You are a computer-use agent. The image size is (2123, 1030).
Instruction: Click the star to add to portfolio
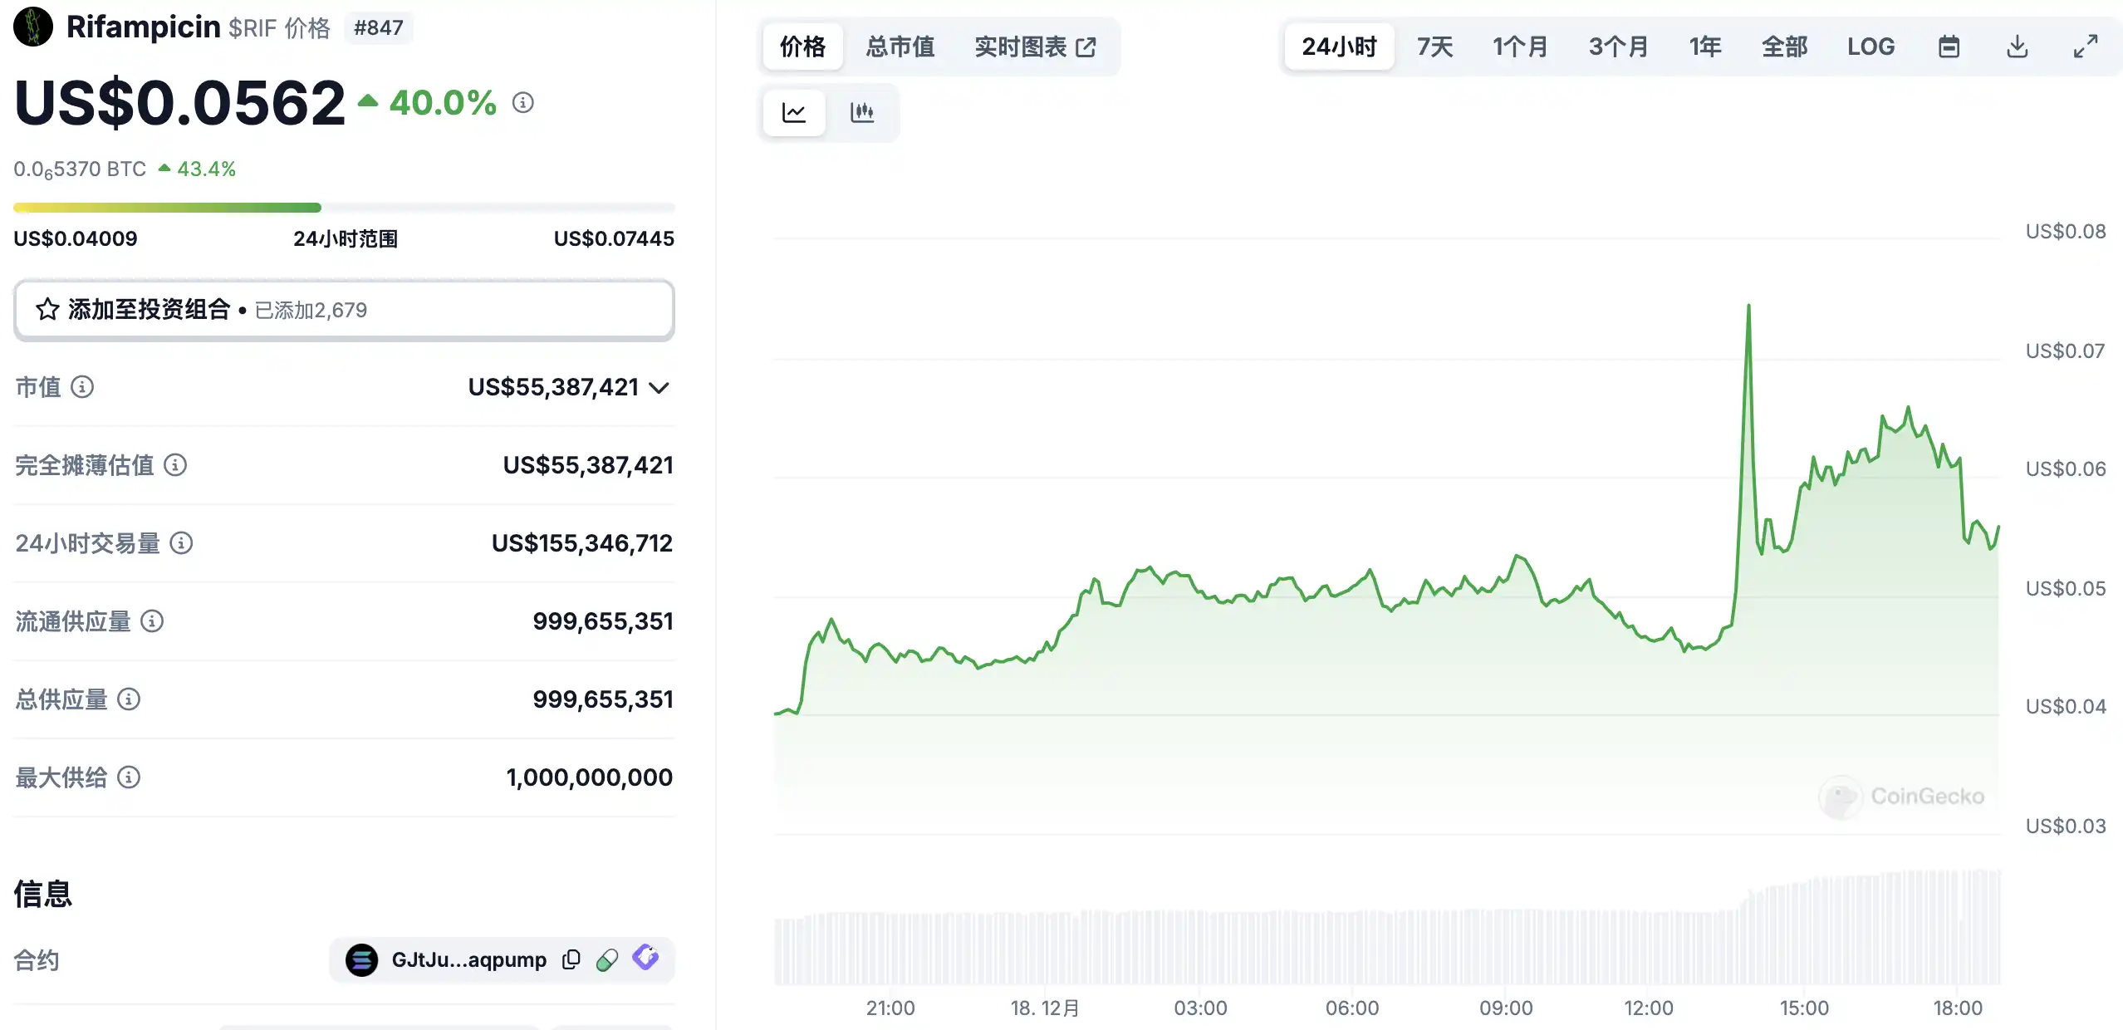point(47,310)
